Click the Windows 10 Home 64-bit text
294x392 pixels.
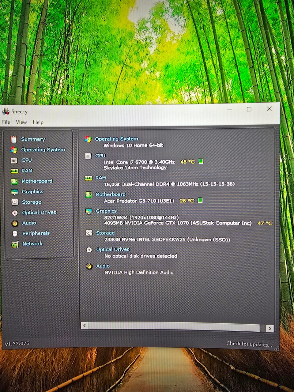pyautogui.click(x=133, y=145)
